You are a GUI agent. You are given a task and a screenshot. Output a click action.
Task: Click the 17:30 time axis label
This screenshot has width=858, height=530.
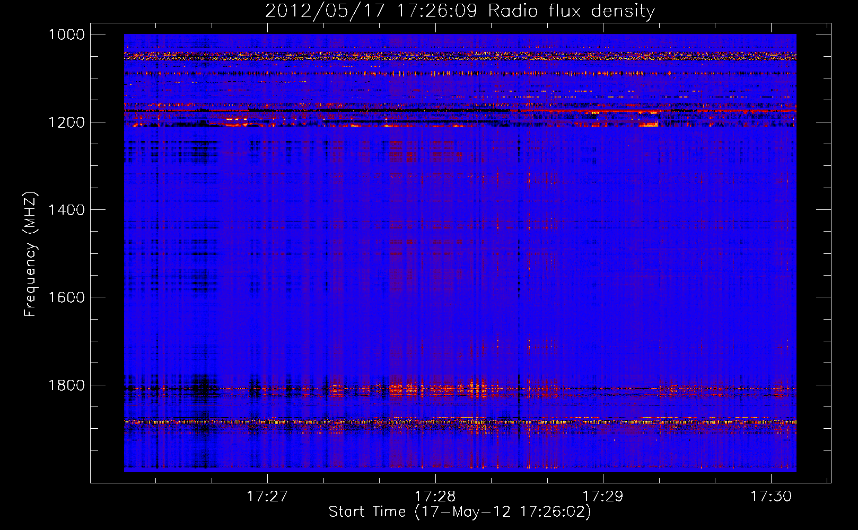pyautogui.click(x=771, y=497)
